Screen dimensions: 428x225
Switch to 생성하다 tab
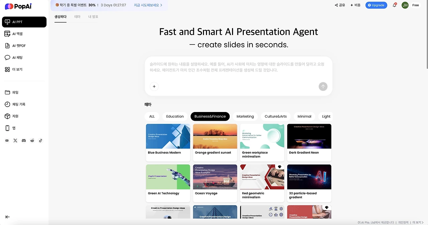pos(61,17)
